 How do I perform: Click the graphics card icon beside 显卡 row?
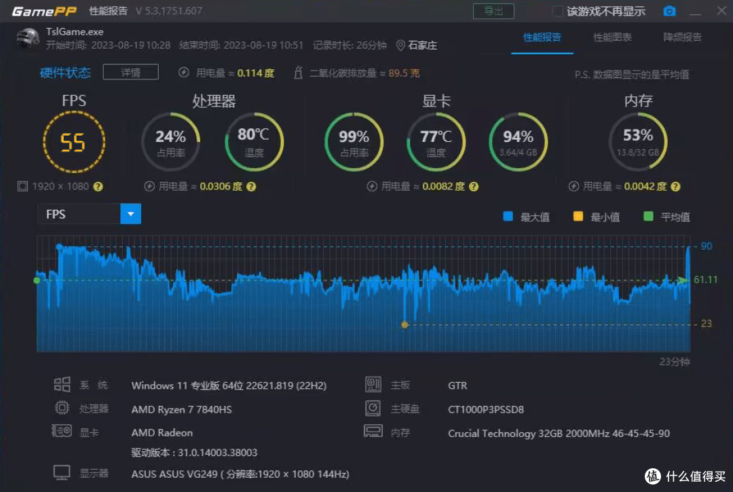click(x=62, y=431)
